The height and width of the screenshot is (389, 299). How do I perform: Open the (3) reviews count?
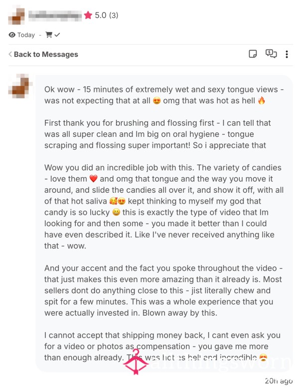coord(114,15)
